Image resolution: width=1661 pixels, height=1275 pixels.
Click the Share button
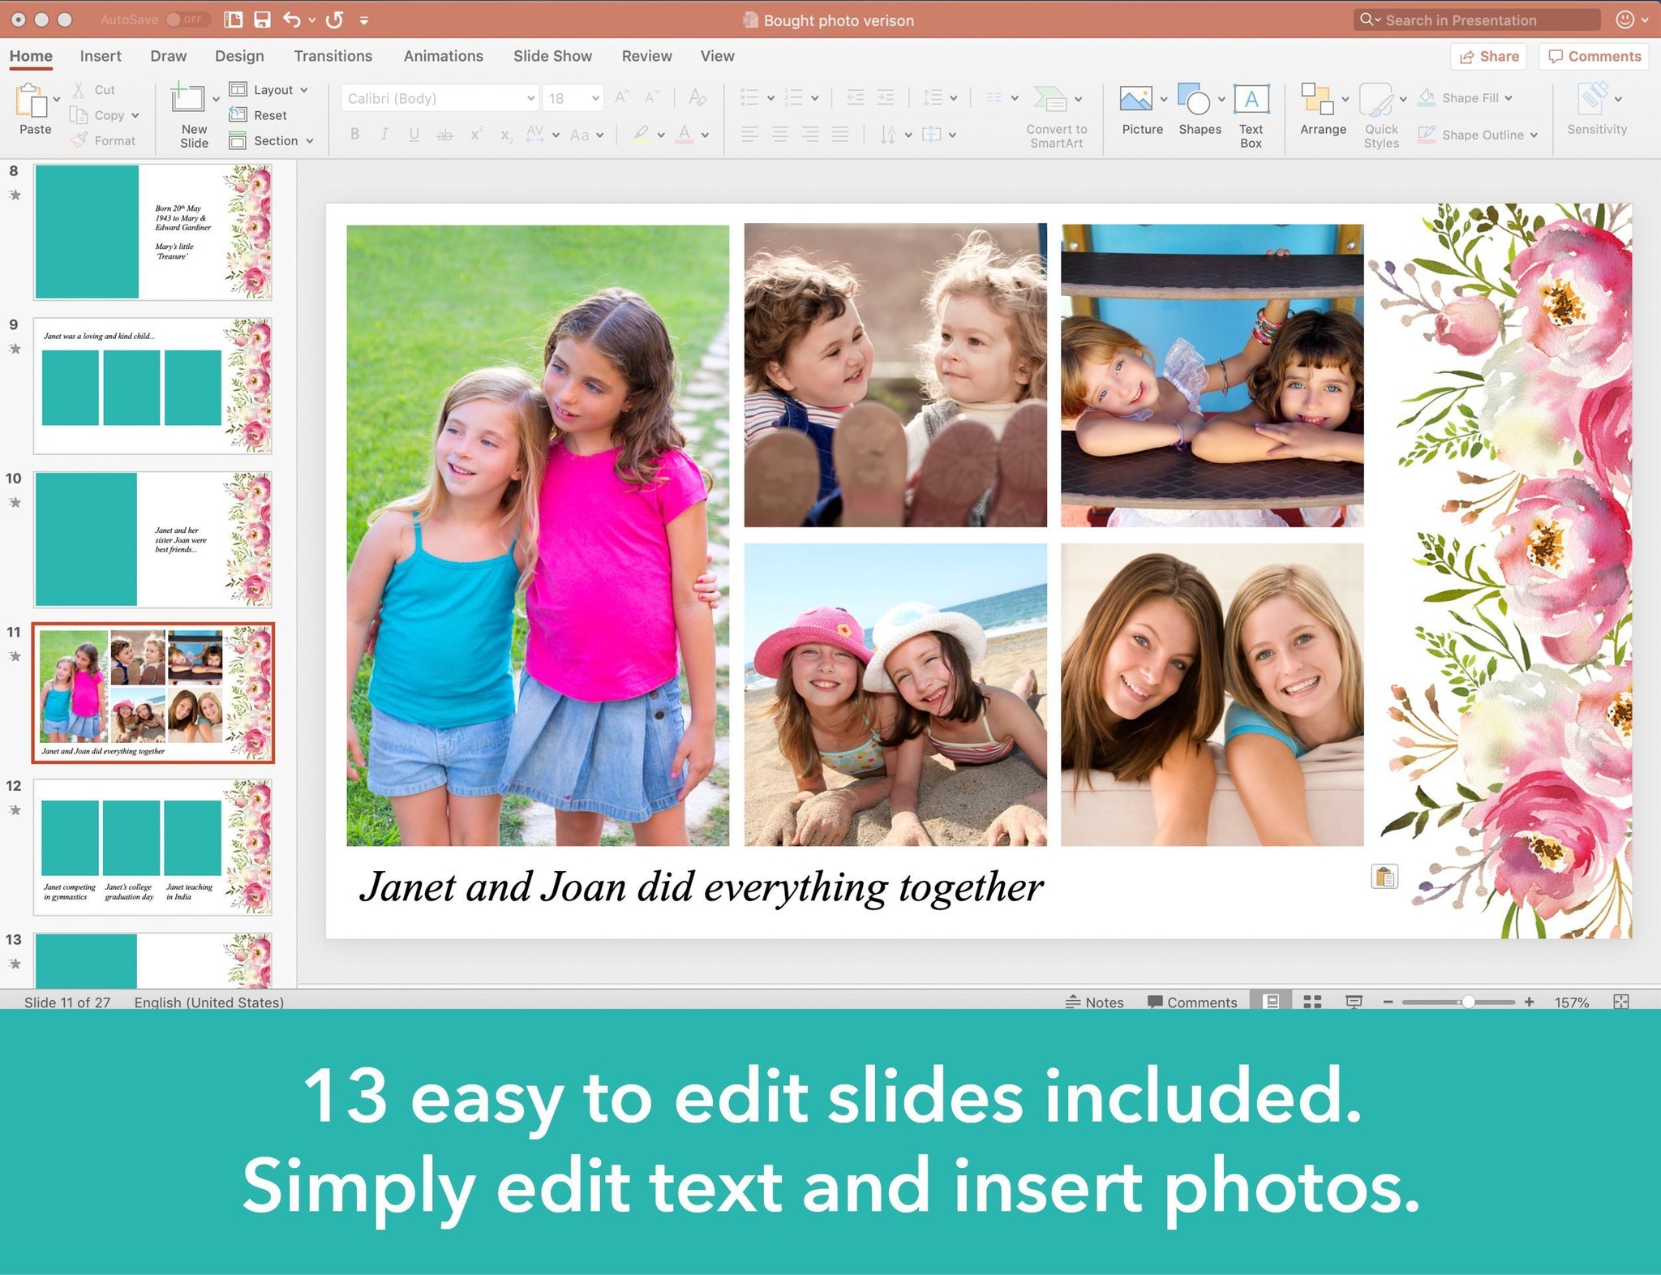pos(1489,56)
